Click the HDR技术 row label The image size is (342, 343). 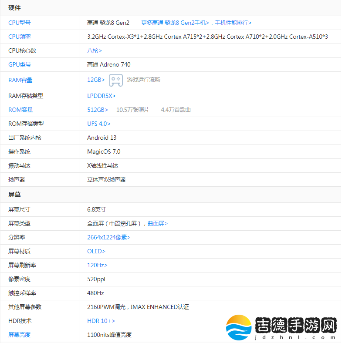tap(20, 321)
